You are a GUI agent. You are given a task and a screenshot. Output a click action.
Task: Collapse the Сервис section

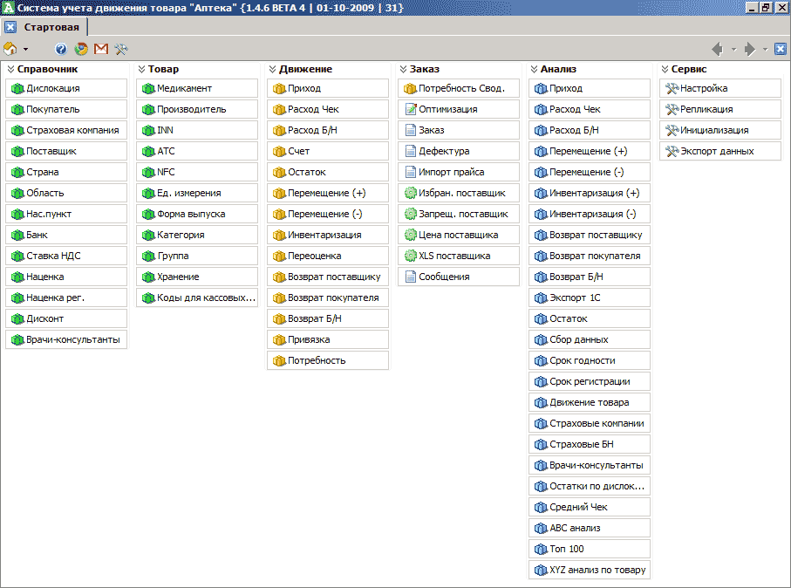tap(665, 69)
